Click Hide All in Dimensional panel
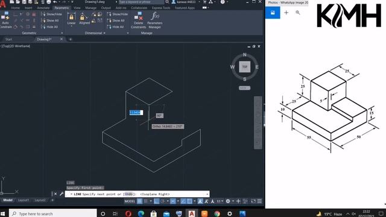This screenshot has height=217, width=386. point(115,27)
